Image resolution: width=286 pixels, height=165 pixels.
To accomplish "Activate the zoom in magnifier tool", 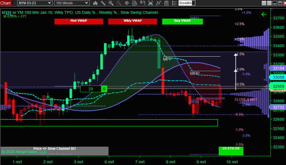I will click(111, 3).
